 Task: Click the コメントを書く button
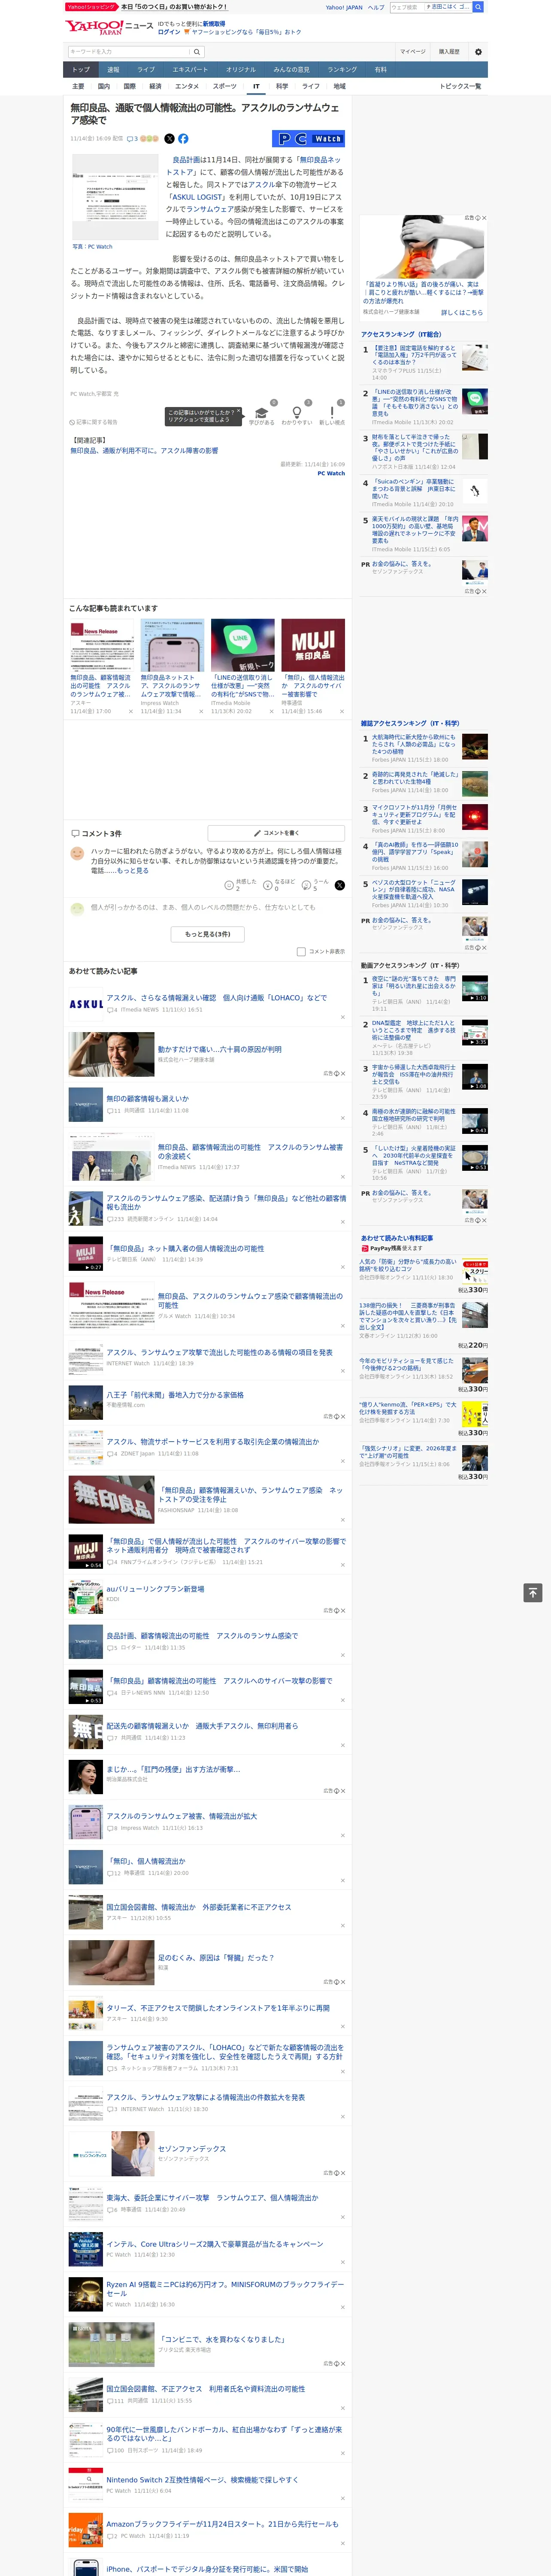[x=276, y=833]
